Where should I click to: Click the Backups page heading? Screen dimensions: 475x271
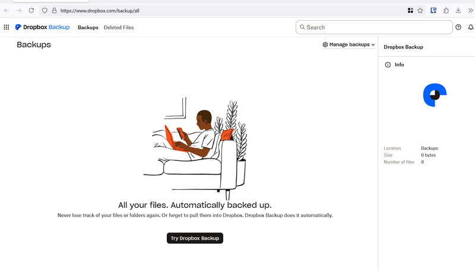tap(34, 44)
